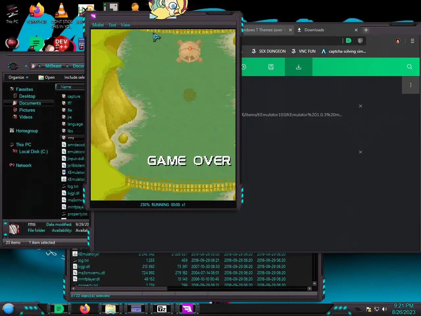Open the Midlet menu in KEmulator

coord(98,25)
